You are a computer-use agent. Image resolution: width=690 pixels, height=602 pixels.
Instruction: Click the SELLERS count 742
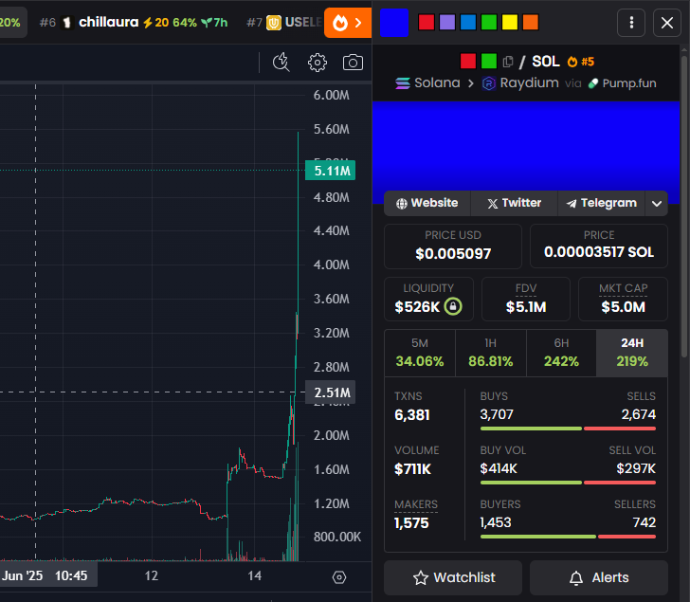(645, 522)
